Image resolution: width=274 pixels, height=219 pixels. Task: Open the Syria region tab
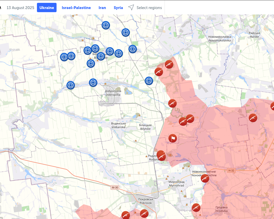(x=118, y=8)
